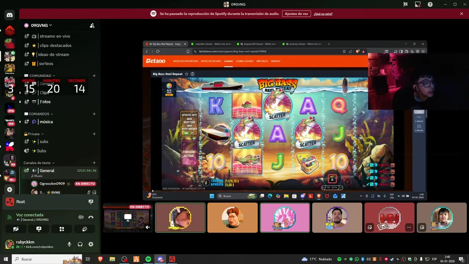The width and height of the screenshot is (469, 264).
Task: Select the pink-haired avatar participant tile
Action: coord(285,218)
